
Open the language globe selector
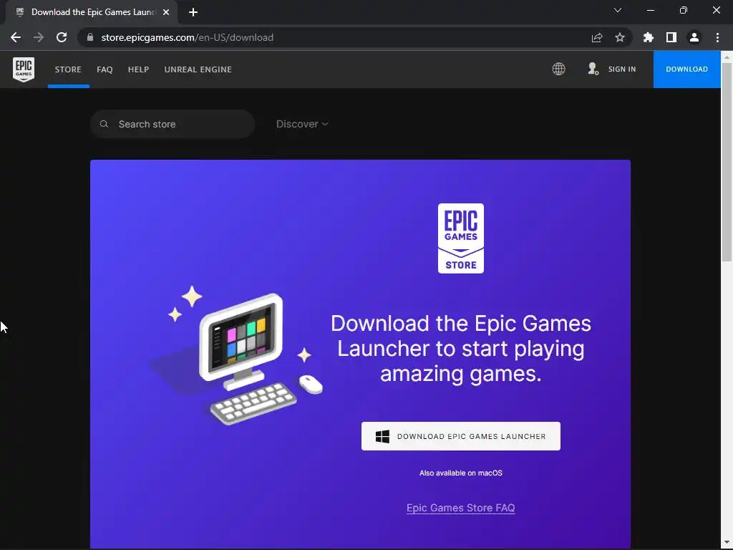[558, 69]
